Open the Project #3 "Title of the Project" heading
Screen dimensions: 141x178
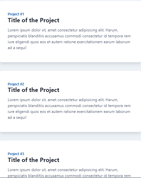pyautogui.click(x=33, y=160)
